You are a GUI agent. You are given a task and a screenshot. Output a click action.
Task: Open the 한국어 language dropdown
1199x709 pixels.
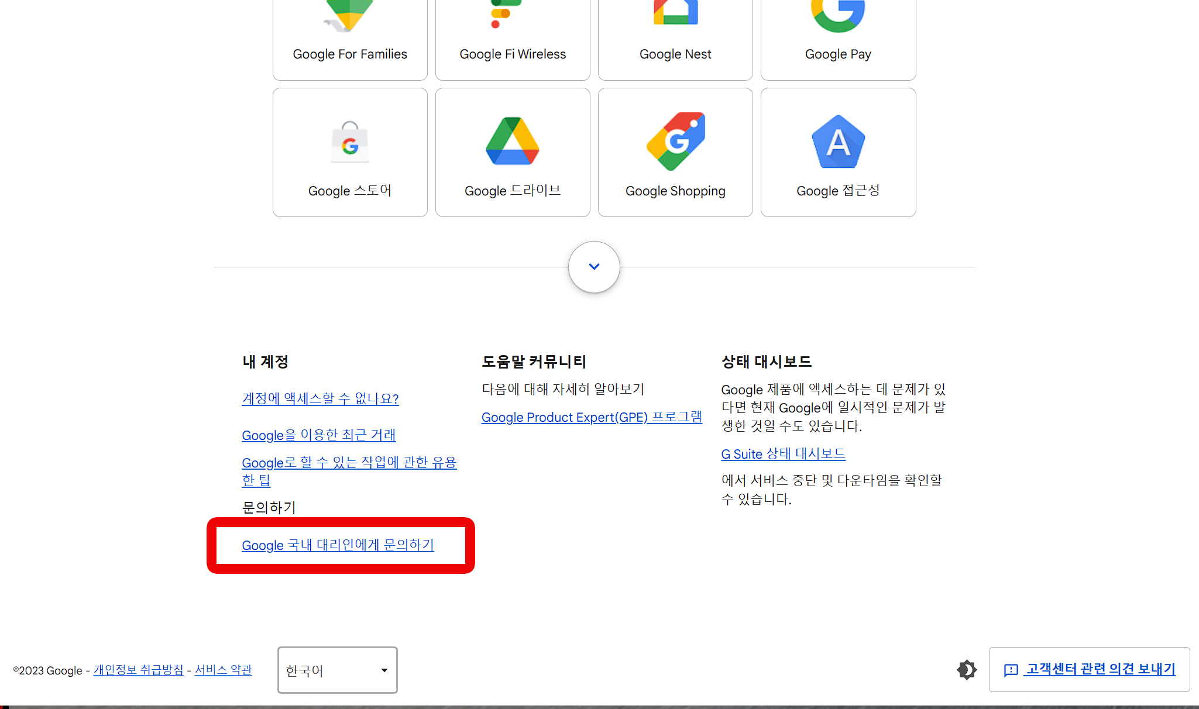(338, 670)
